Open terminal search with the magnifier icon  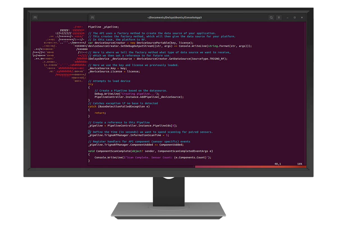(x=271, y=17)
